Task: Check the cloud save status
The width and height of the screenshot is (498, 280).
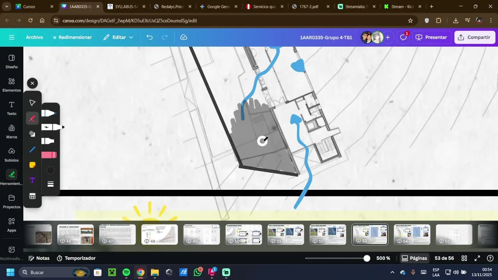Action: 184,37
